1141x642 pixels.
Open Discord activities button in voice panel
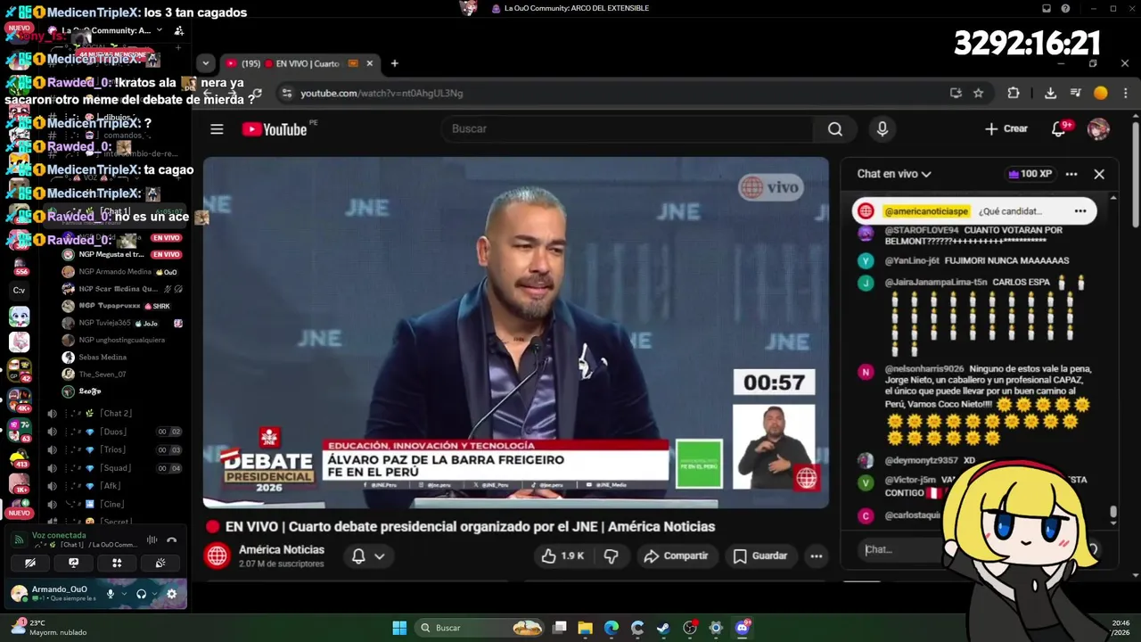116,563
